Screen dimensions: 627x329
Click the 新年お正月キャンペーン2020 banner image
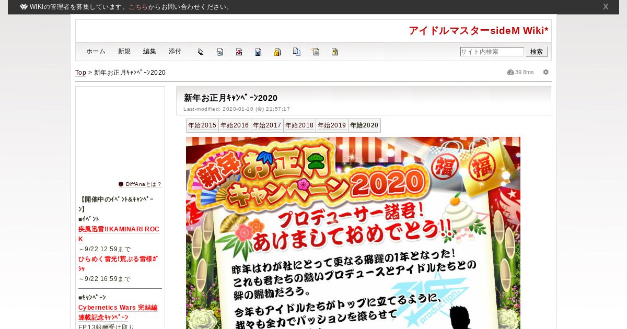[x=353, y=233]
